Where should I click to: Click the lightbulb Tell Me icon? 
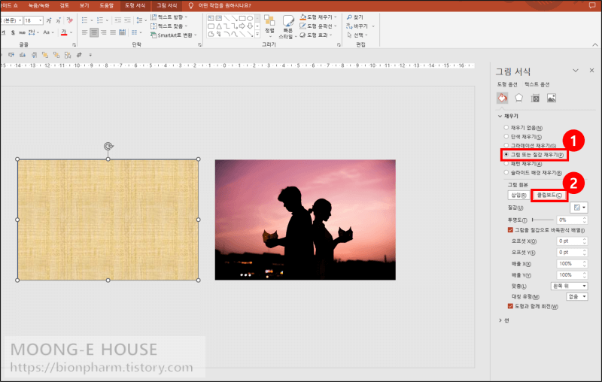coord(190,5)
